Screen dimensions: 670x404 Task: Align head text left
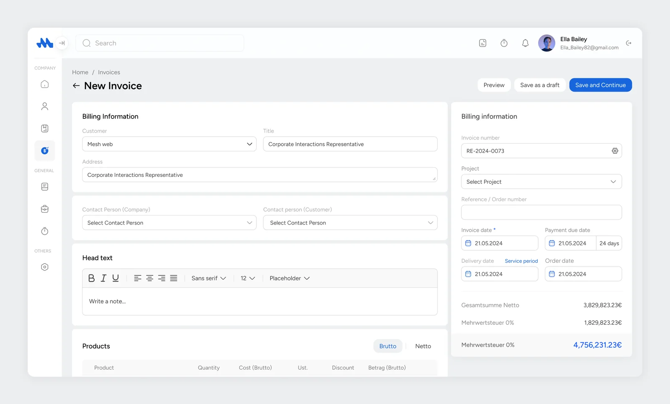[137, 278]
